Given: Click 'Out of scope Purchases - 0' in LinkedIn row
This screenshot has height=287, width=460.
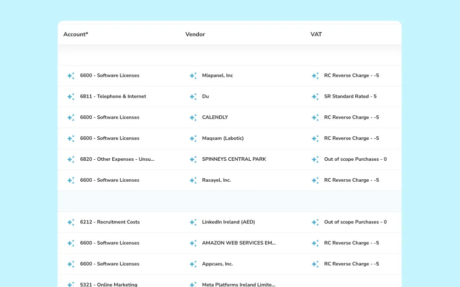Looking at the screenshot, I should 355,222.
